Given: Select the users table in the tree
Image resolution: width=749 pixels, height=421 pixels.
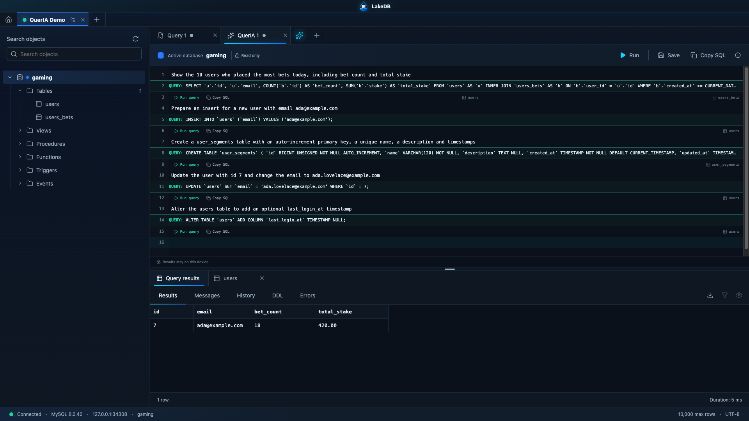Looking at the screenshot, I should coord(52,104).
